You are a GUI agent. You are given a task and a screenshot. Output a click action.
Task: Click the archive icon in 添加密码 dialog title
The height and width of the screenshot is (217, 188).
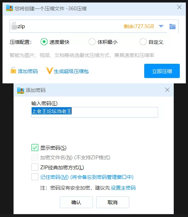21,91
